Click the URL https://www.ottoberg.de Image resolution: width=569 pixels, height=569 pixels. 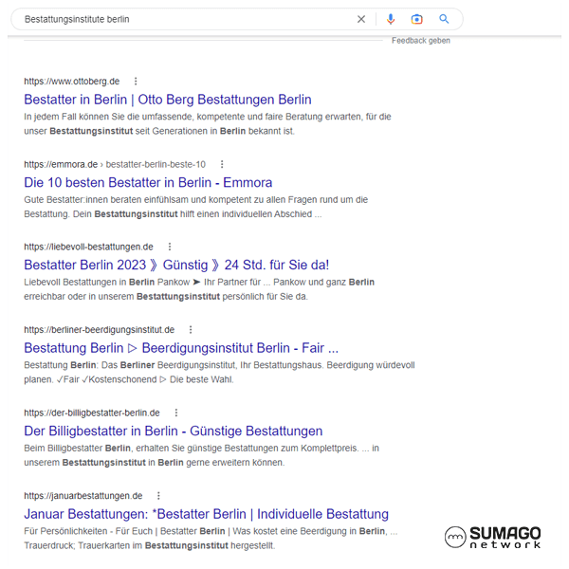tap(72, 82)
